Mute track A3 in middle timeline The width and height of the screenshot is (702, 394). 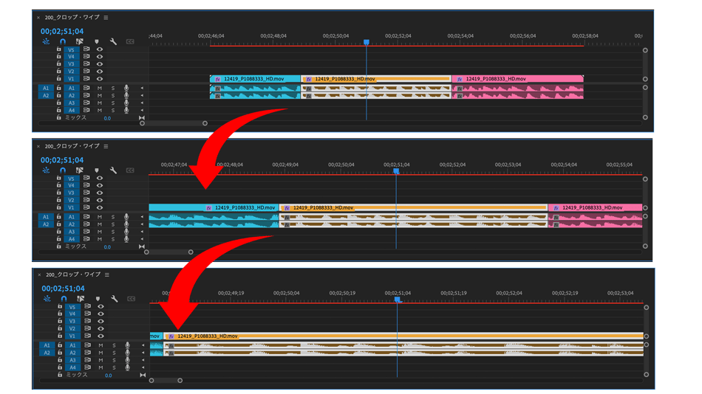click(100, 232)
